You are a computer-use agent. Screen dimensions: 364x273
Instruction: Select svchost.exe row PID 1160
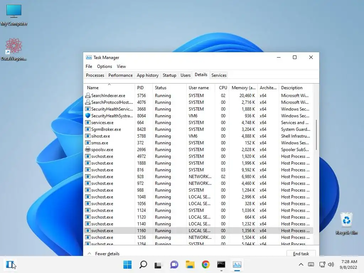[x=198, y=230]
